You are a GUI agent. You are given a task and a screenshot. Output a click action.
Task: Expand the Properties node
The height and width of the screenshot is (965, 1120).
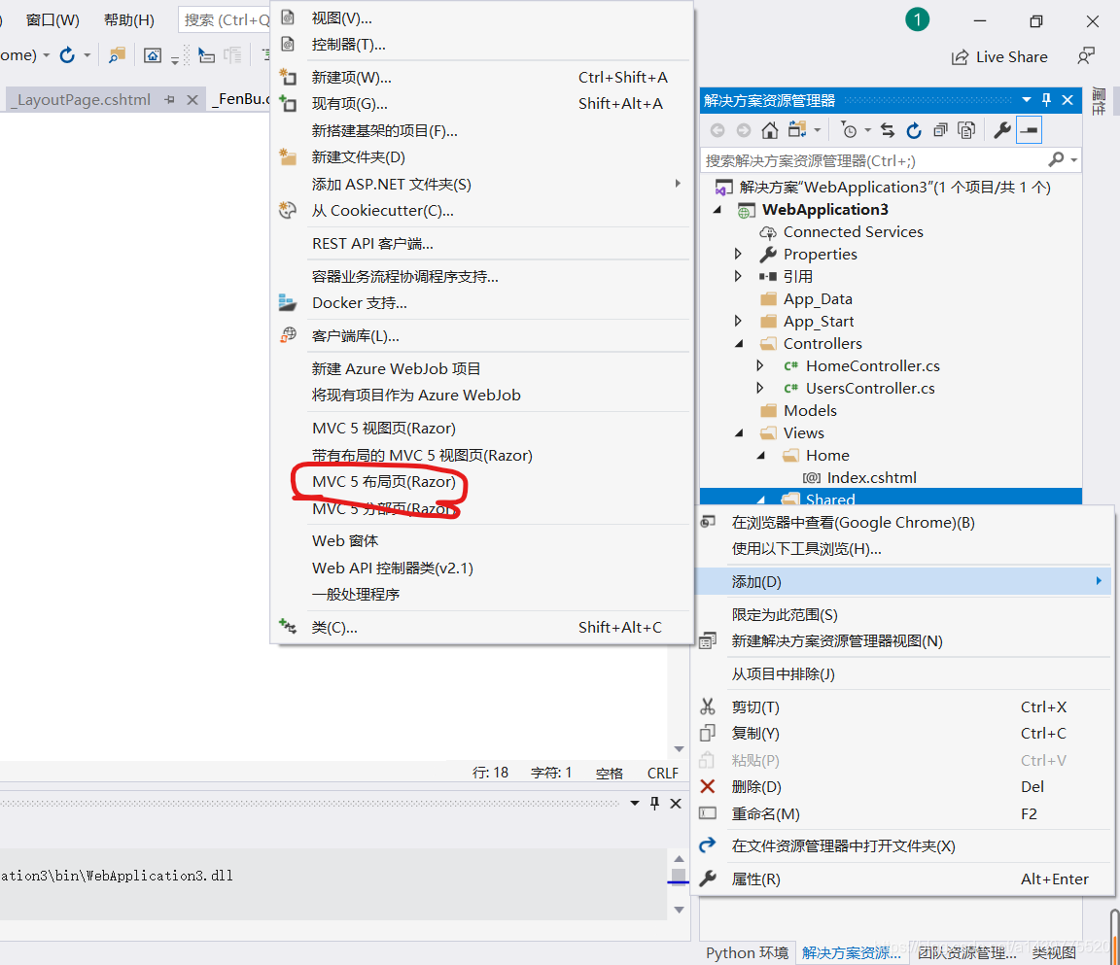[x=739, y=254]
